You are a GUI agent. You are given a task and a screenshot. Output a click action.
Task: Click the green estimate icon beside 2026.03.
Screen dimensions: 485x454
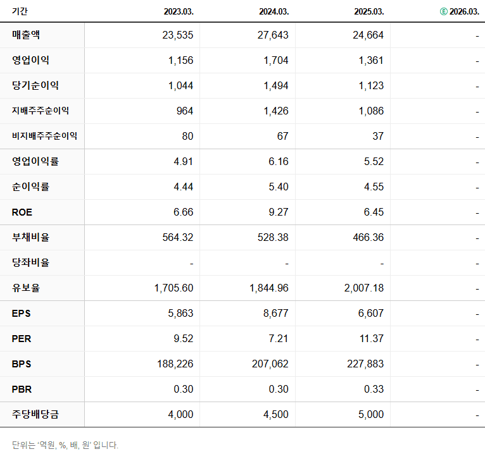[x=444, y=12]
